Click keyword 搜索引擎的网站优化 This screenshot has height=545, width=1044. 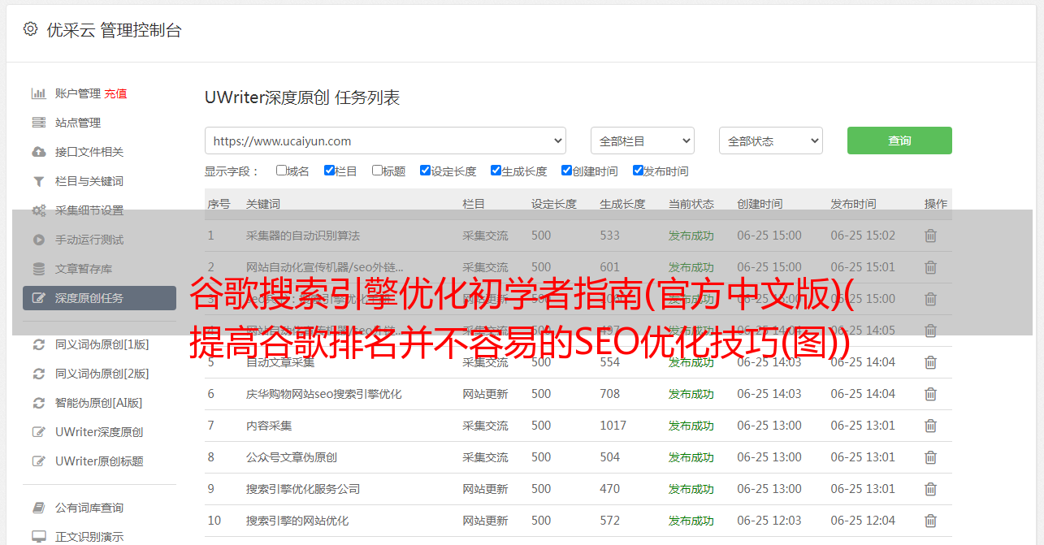point(297,521)
